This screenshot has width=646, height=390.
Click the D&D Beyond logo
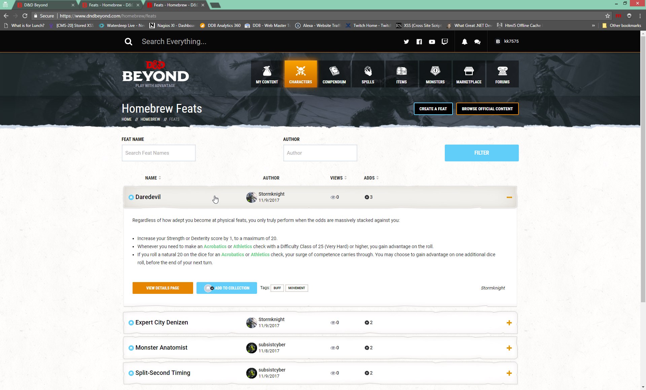[155, 74]
